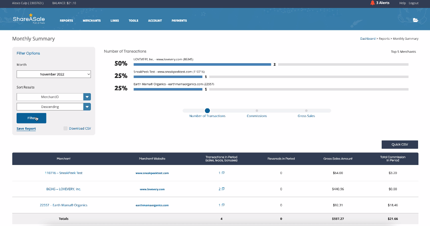
Task: Click the BALANCE: $21.10 text
Action: click(64, 3)
